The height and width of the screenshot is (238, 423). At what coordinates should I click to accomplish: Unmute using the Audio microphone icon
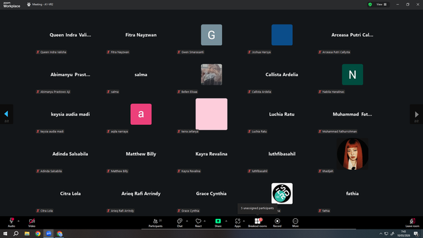coord(12,221)
